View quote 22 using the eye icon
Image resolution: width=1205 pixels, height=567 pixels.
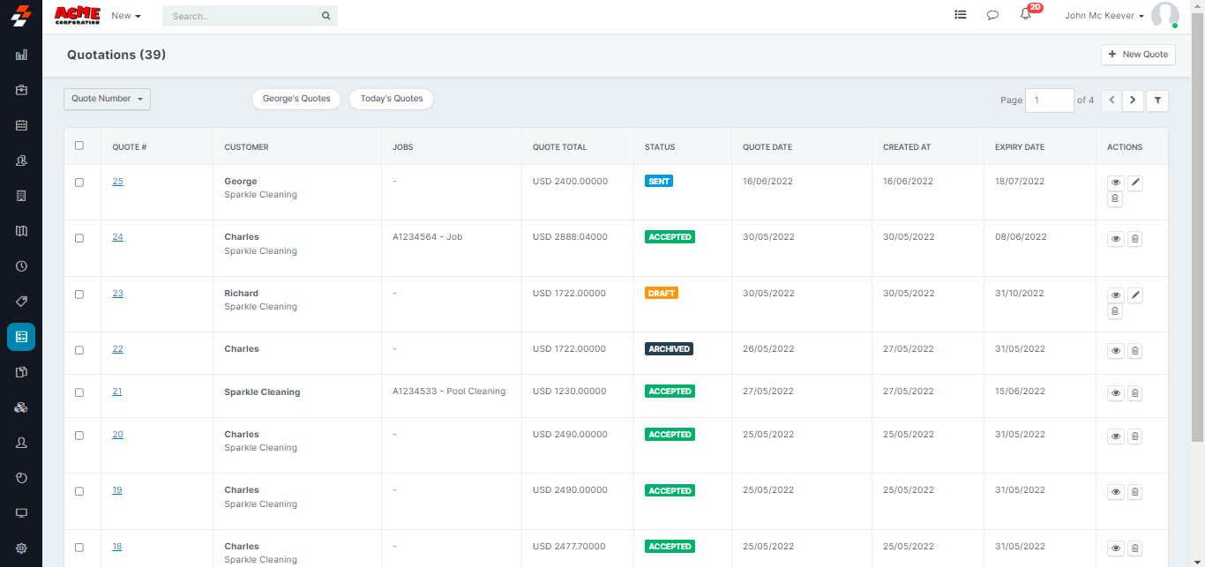(x=1116, y=351)
